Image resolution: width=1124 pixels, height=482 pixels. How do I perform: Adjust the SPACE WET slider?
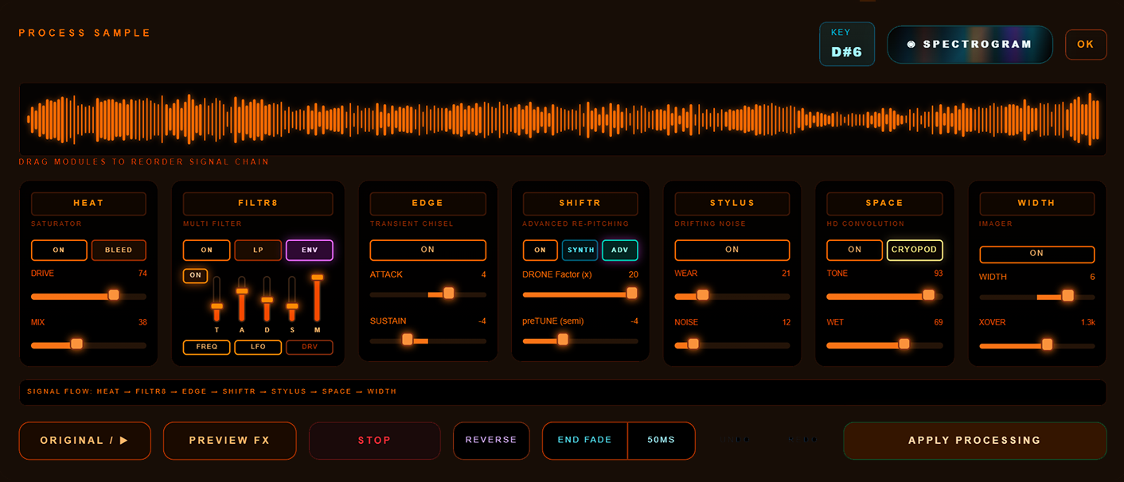tap(884, 345)
